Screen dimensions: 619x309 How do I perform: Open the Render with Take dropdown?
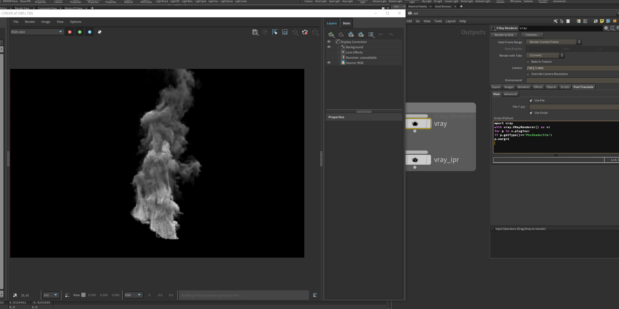[545, 55]
